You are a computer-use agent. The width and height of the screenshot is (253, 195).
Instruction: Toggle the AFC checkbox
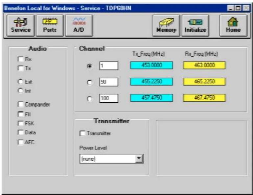tap(20, 142)
